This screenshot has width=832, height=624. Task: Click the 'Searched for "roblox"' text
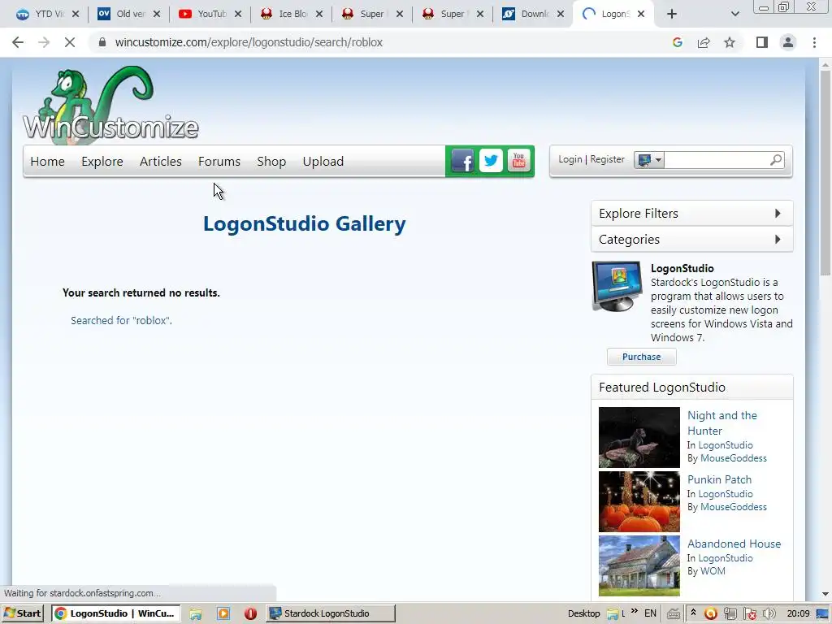(x=122, y=320)
